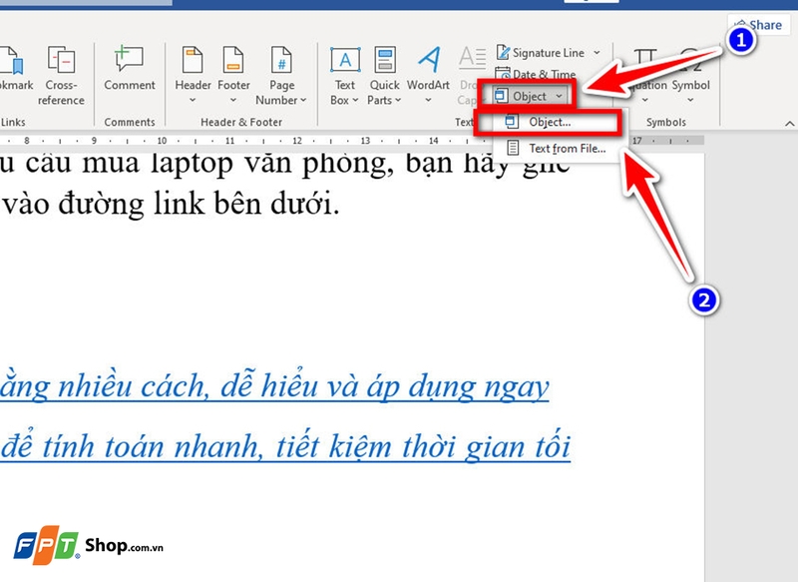Click the Cross-reference icon
798x582 pixels.
[x=61, y=60]
